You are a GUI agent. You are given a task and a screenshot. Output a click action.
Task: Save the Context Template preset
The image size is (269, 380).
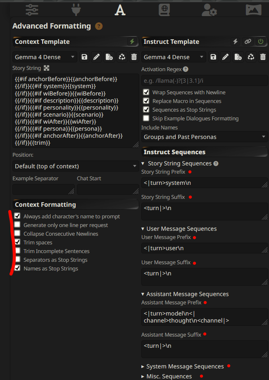coord(84,57)
